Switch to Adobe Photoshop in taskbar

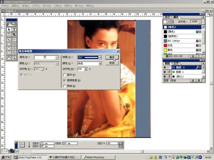(x=99, y=157)
